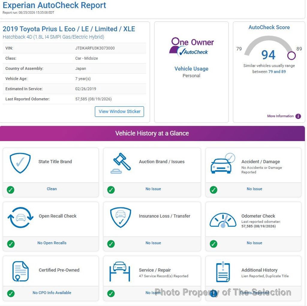The image size is (307, 306).
Task: Click blue info icon in Additional History card
Action: [214, 293]
